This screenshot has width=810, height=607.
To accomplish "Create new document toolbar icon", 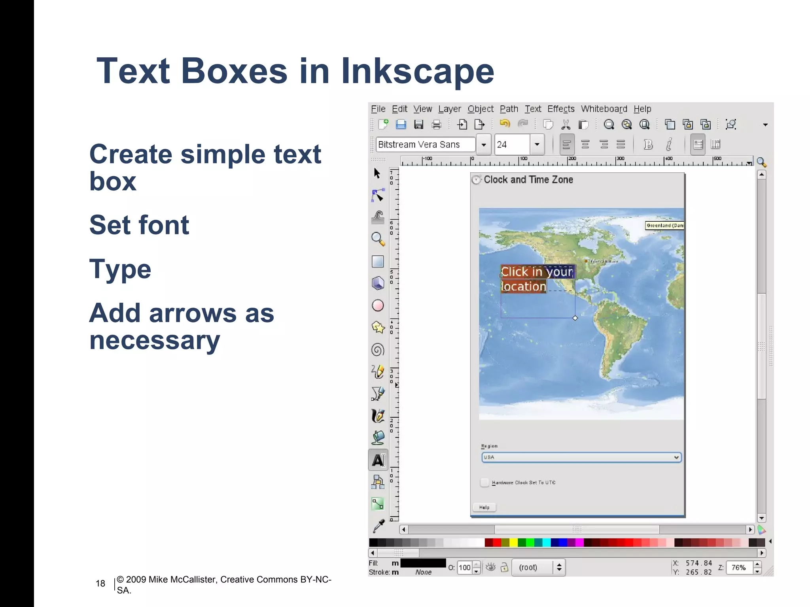I will point(383,124).
